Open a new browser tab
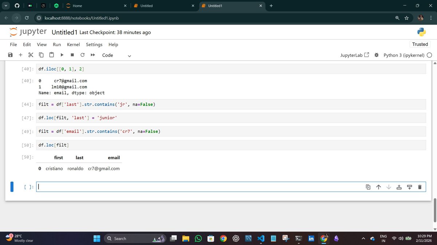 point(271,6)
